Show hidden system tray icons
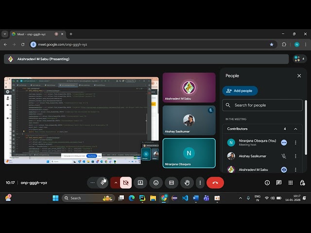This screenshot has width=311, height=233. point(241,198)
